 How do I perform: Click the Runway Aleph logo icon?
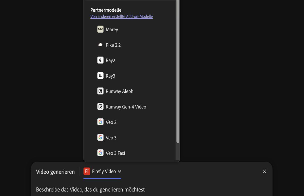[100, 91]
